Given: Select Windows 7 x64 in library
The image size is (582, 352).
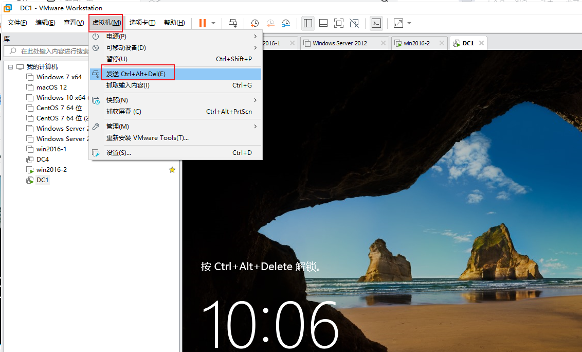Looking at the screenshot, I should (x=59, y=77).
